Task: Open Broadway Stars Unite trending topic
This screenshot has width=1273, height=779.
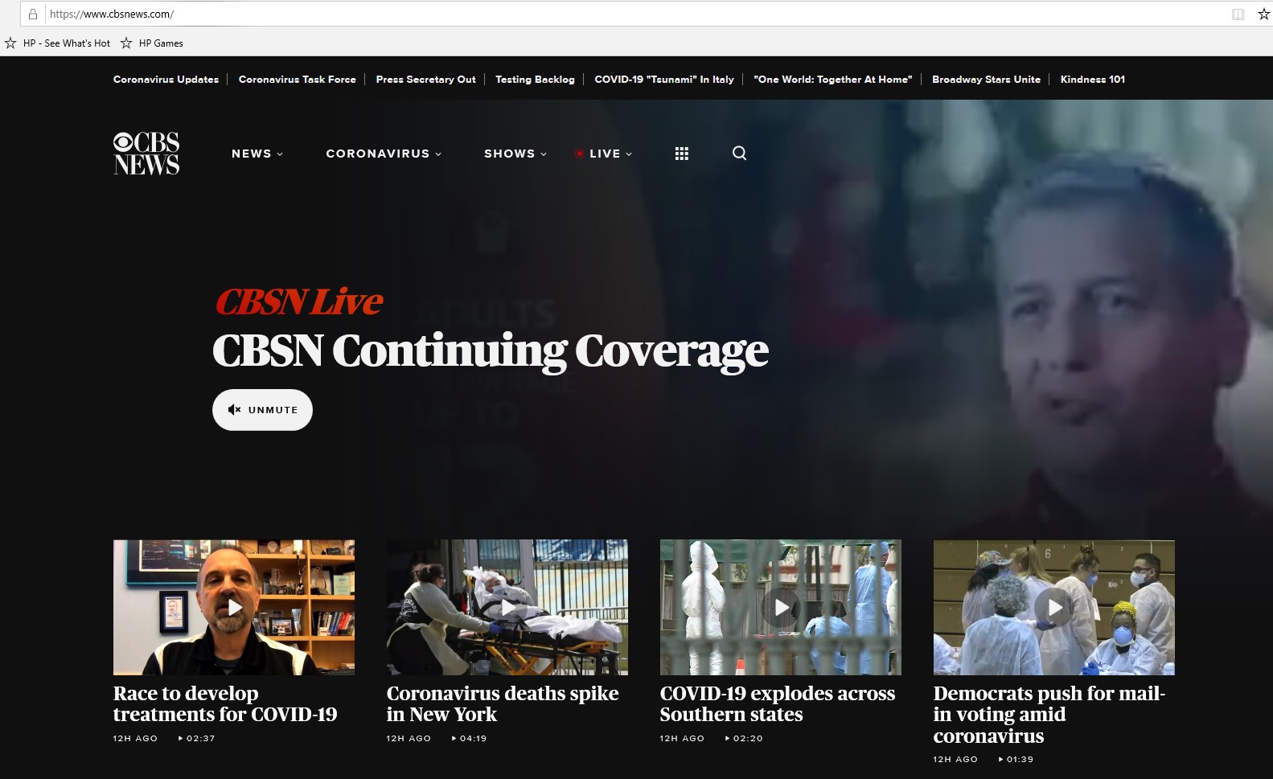Action: point(986,80)
